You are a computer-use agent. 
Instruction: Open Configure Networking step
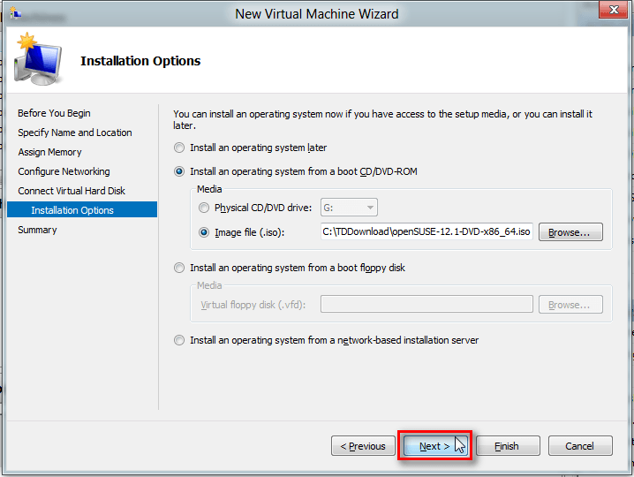click(64, 171)
